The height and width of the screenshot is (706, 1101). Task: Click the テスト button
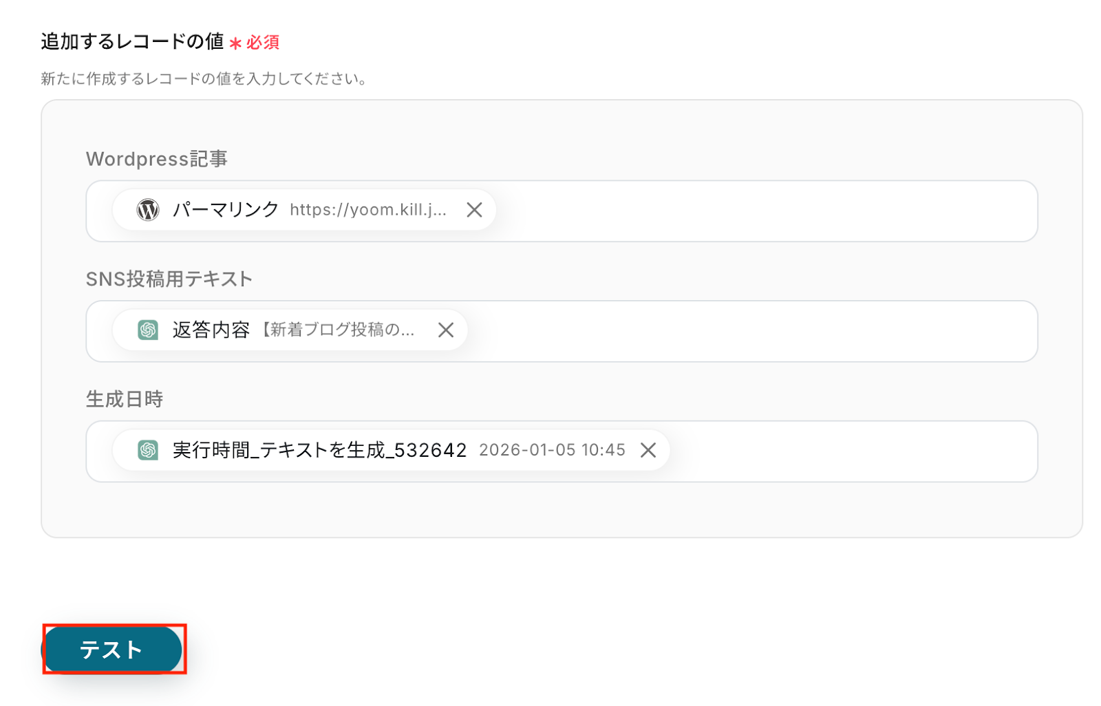pyautogui.click(x=112, y=649)
